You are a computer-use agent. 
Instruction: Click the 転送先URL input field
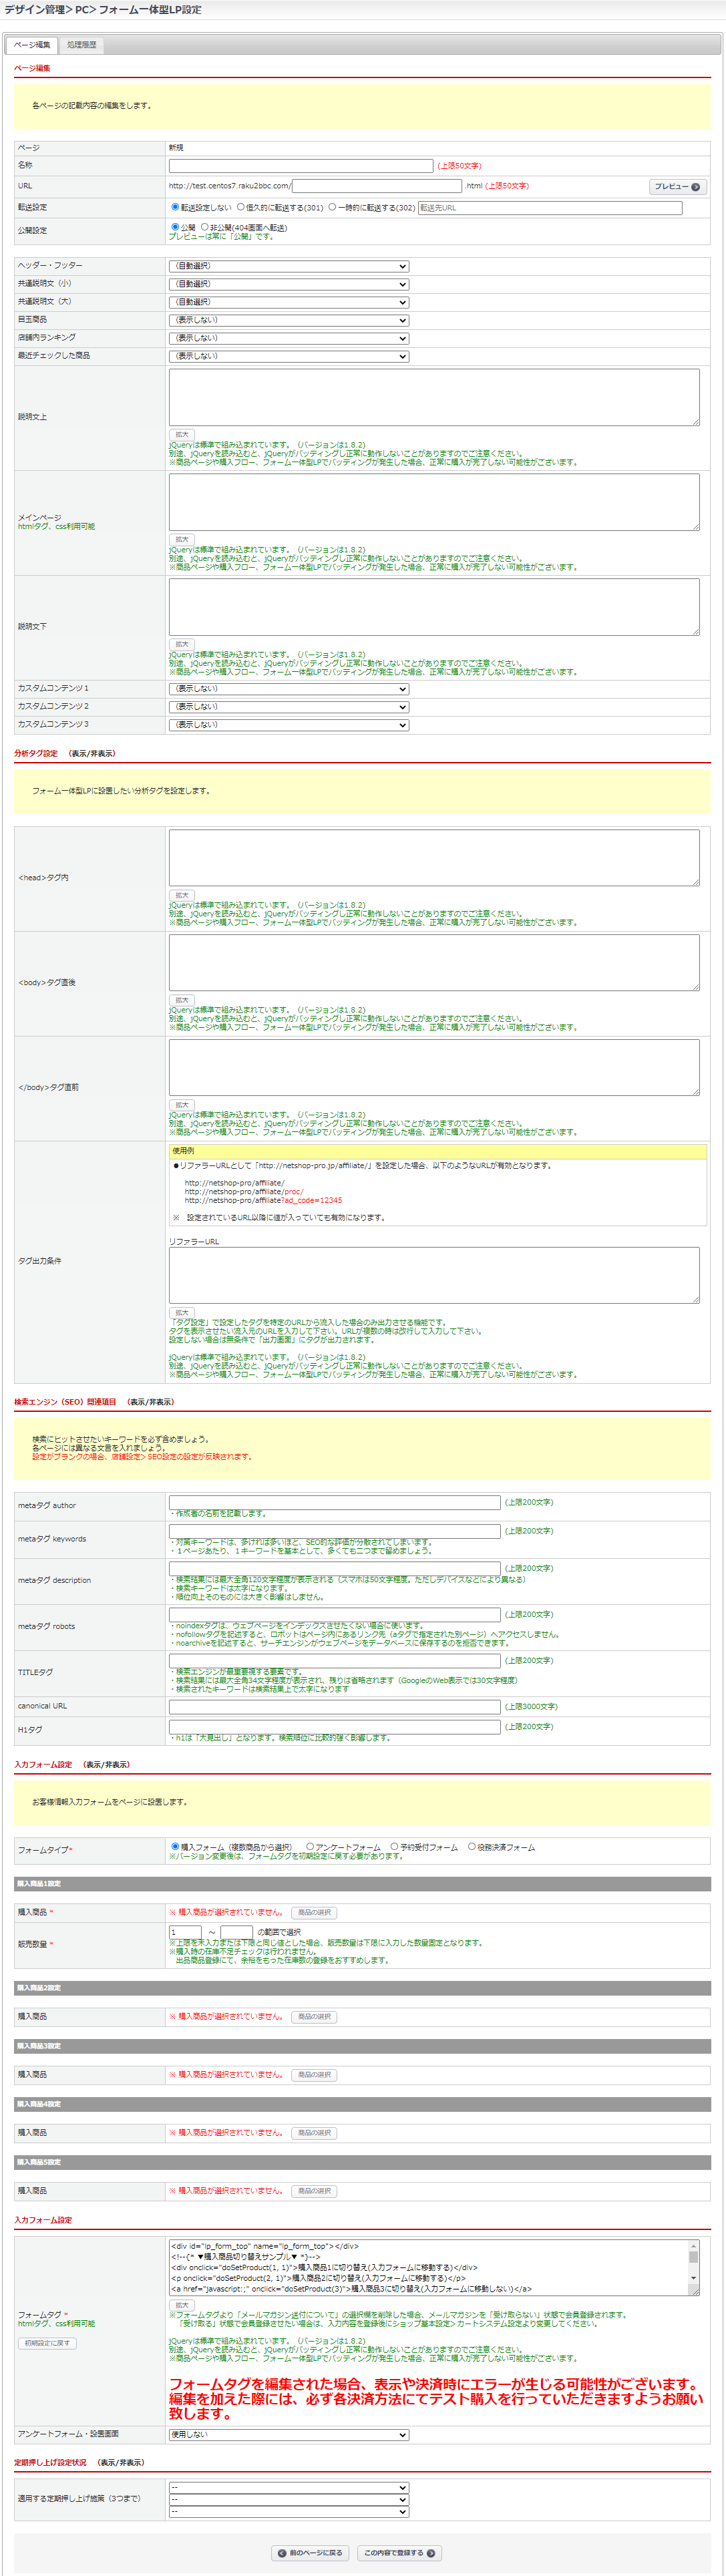[x=550, y=208]
